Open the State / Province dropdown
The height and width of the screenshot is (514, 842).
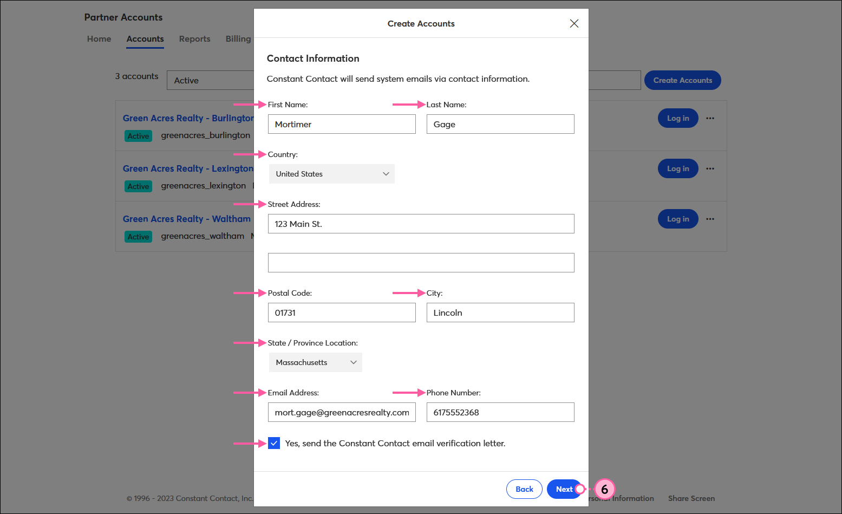pos(315,362)
